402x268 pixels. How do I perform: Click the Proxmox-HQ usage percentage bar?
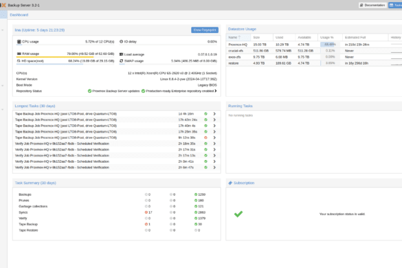click(330, 45)
